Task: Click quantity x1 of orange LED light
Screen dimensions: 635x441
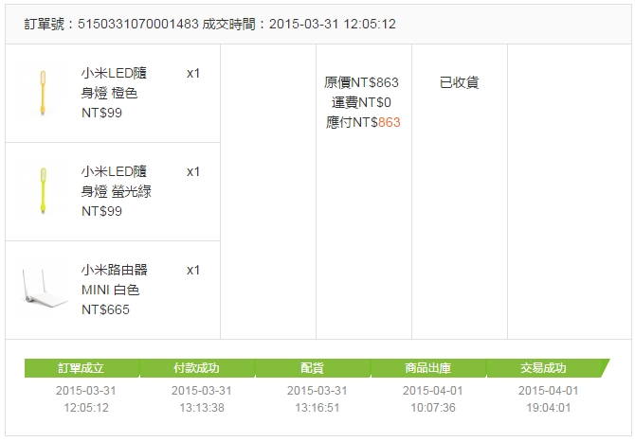Action: [193, 74]
